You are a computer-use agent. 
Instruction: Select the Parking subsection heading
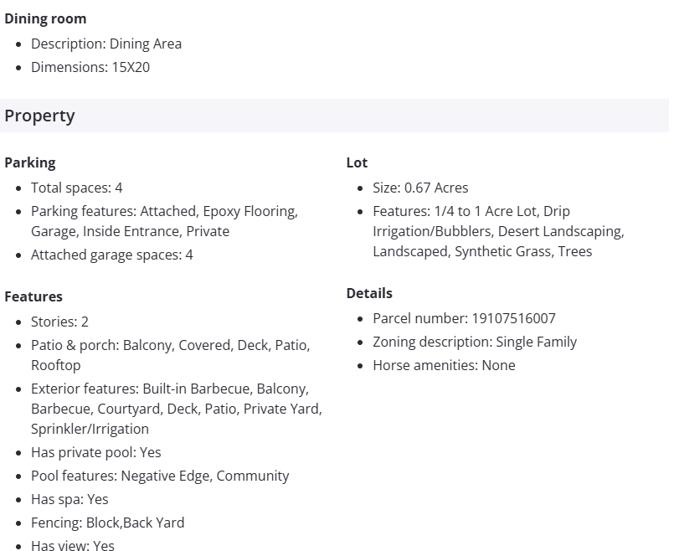30,162
